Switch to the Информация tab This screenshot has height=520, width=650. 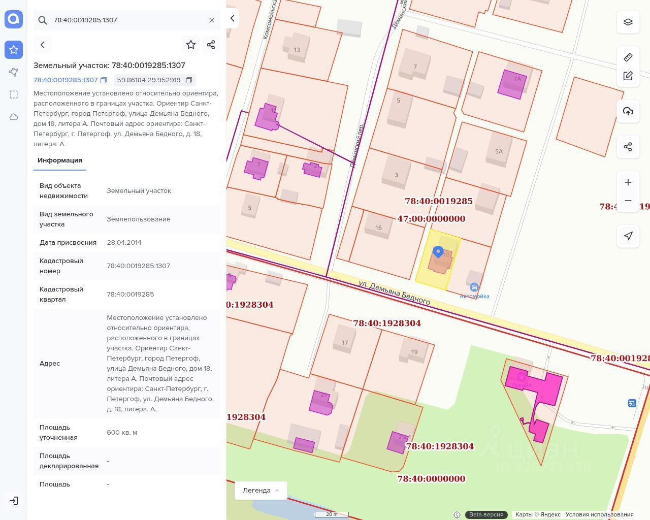[x=60, y=160]
